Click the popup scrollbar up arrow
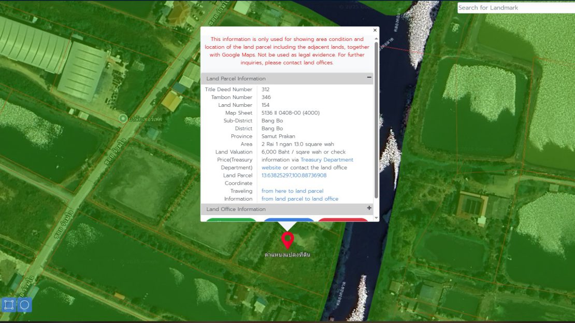This screenshot has height=323, width=575. 376,39
